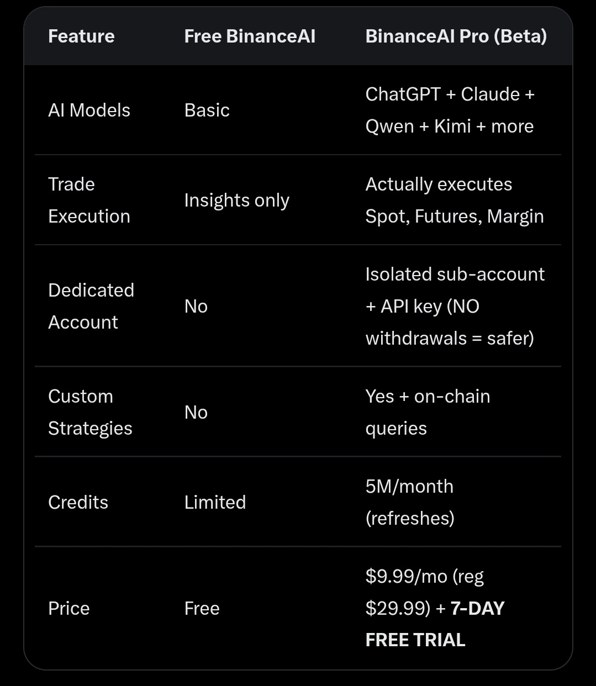
Task: Click the ChatGPT + Claude models cell
Action: coord(450,110)
